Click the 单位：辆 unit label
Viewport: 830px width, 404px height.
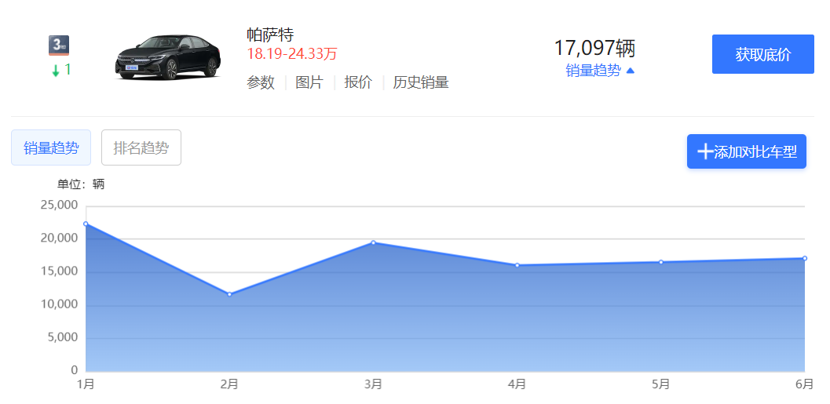tap(81, 184)
